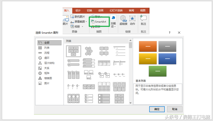
Task: Open dialog help question mark
Action: tap(170, 33)
